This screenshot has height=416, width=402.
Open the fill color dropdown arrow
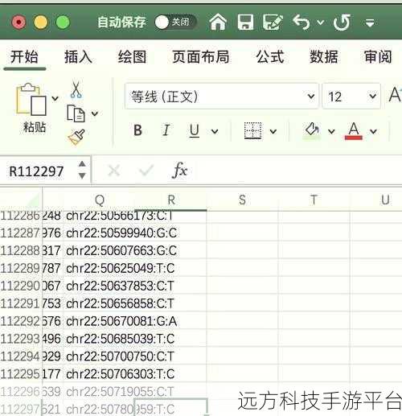tap(331, 131)
